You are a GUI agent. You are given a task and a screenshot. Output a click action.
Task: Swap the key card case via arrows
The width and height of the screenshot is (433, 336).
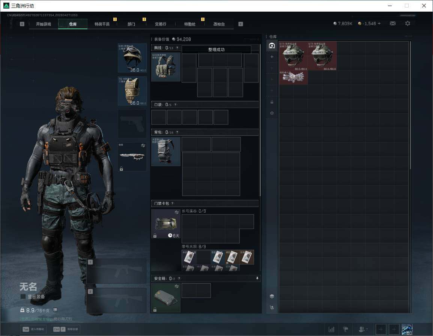177,212
